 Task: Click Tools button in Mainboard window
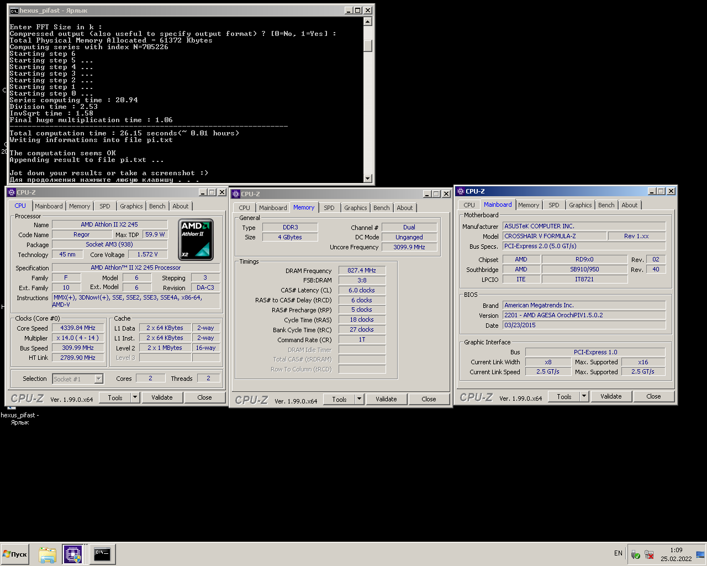point(564,396)
